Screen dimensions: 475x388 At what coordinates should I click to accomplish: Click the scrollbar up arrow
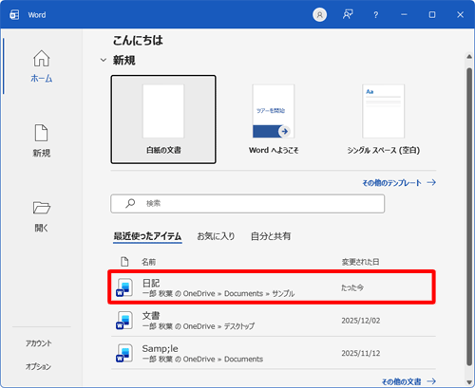(x=469, y=57)
